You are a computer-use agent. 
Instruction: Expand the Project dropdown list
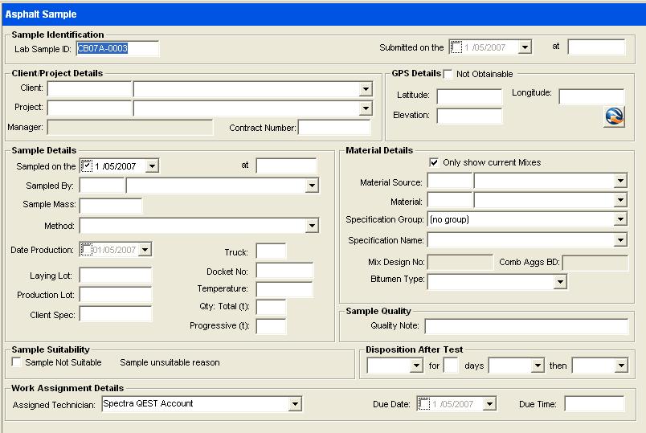(366, 108)
